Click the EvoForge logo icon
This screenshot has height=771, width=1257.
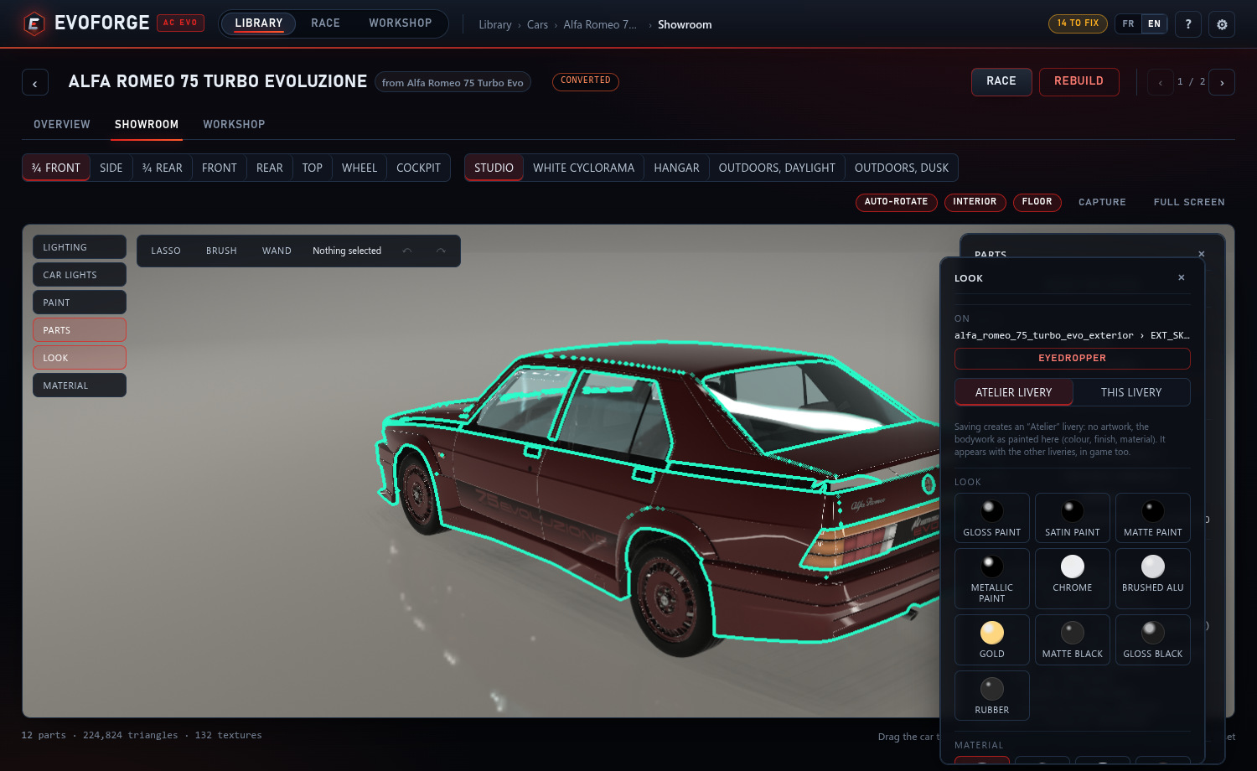(34, 23)
